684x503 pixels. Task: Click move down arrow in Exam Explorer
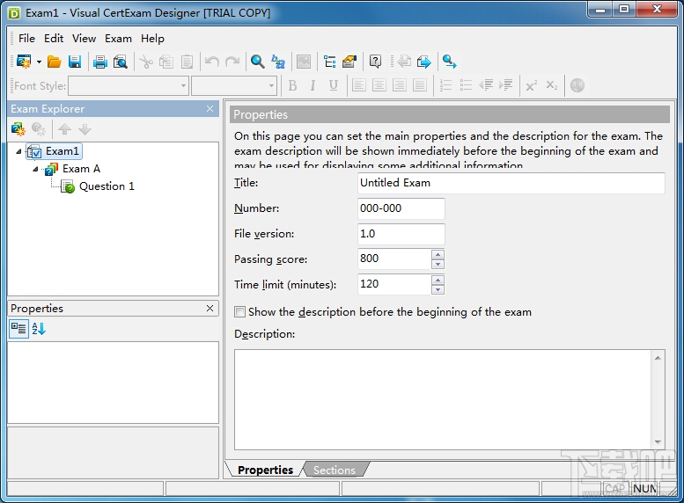point(85,129)
